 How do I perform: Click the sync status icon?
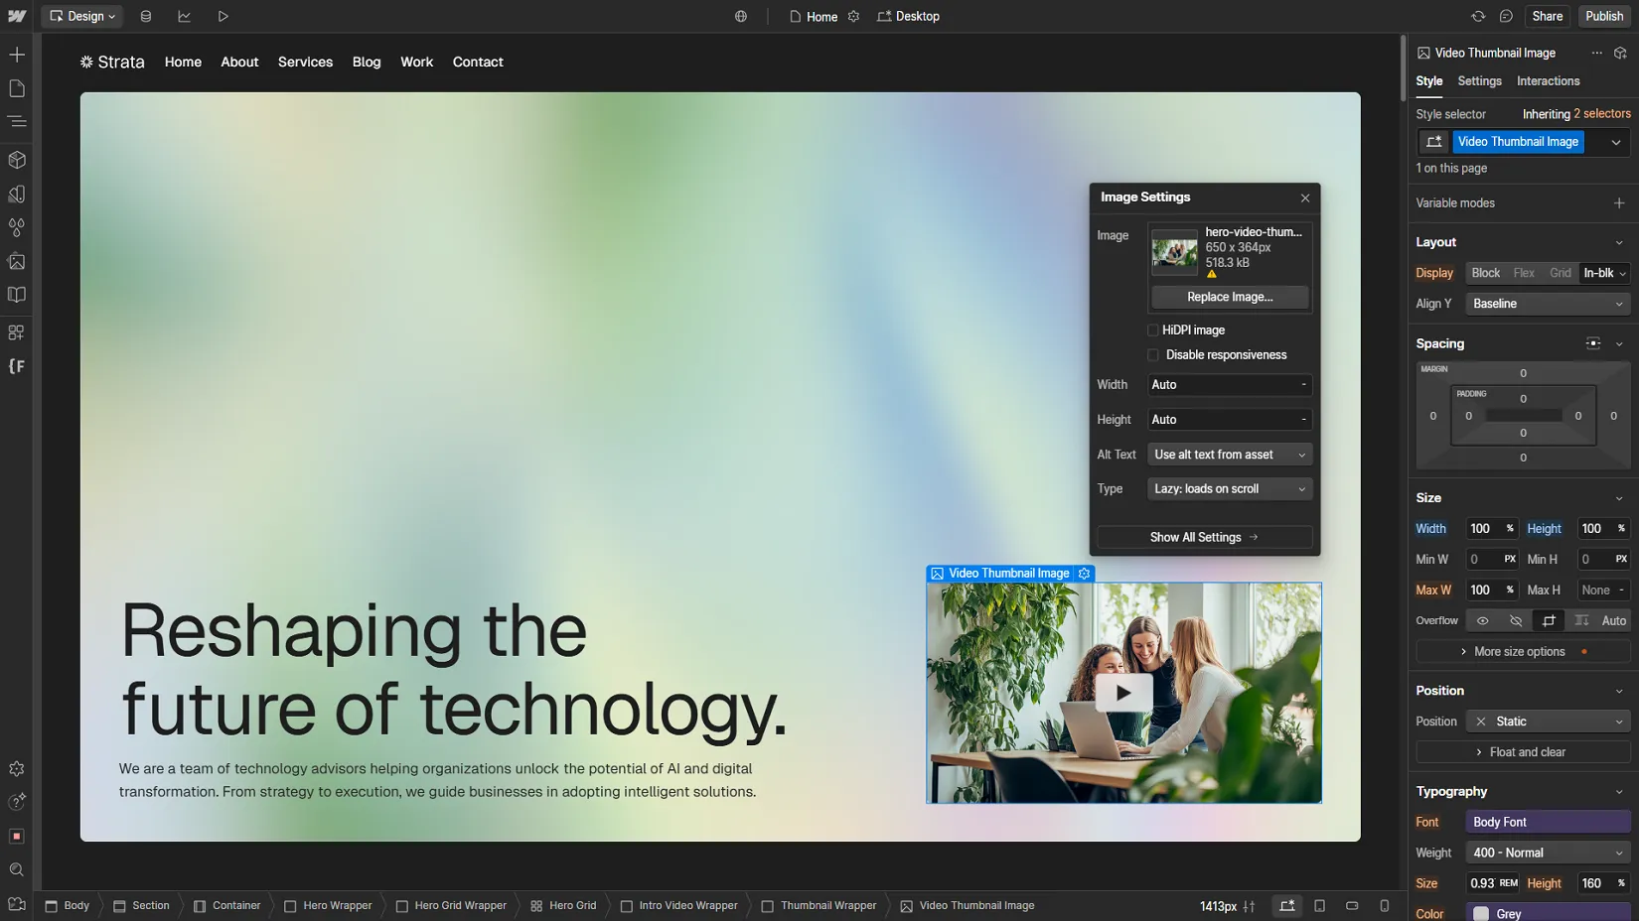[1478, 16]
